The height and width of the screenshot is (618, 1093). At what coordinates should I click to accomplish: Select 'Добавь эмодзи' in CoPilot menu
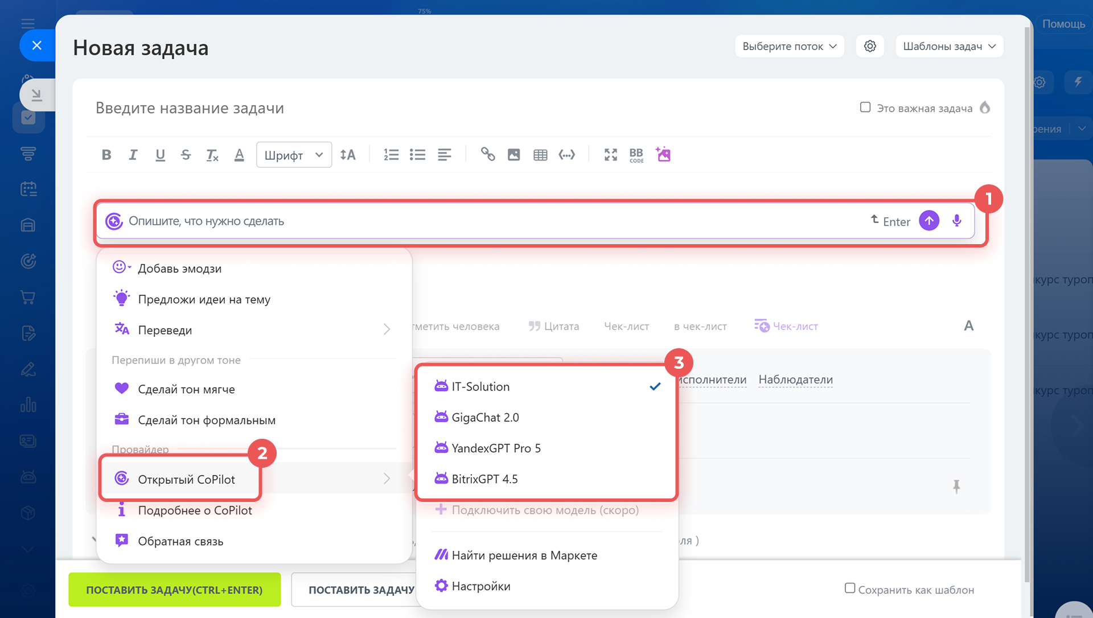coord(254,268)
